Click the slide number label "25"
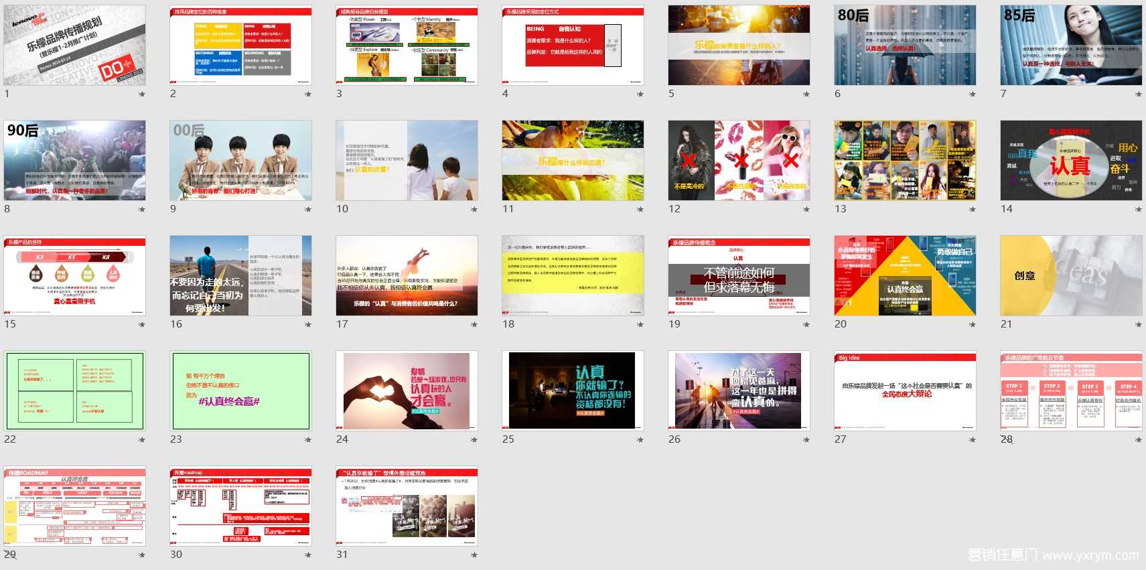The width and height of the screenshot is (1146, 570). 508,439
